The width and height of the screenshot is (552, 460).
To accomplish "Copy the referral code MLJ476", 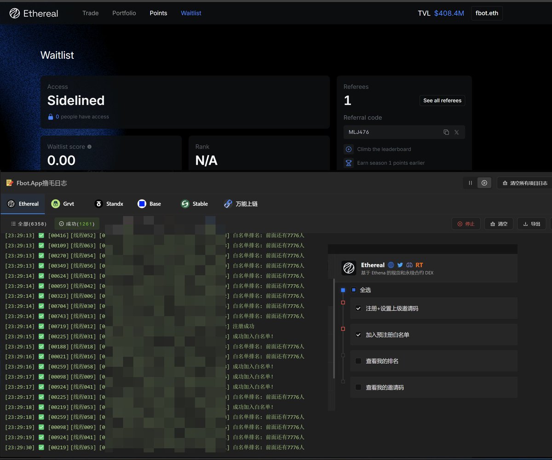I will point(446,132).
